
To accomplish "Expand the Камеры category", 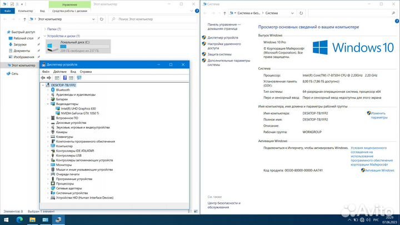I will (x=48, y=132).
